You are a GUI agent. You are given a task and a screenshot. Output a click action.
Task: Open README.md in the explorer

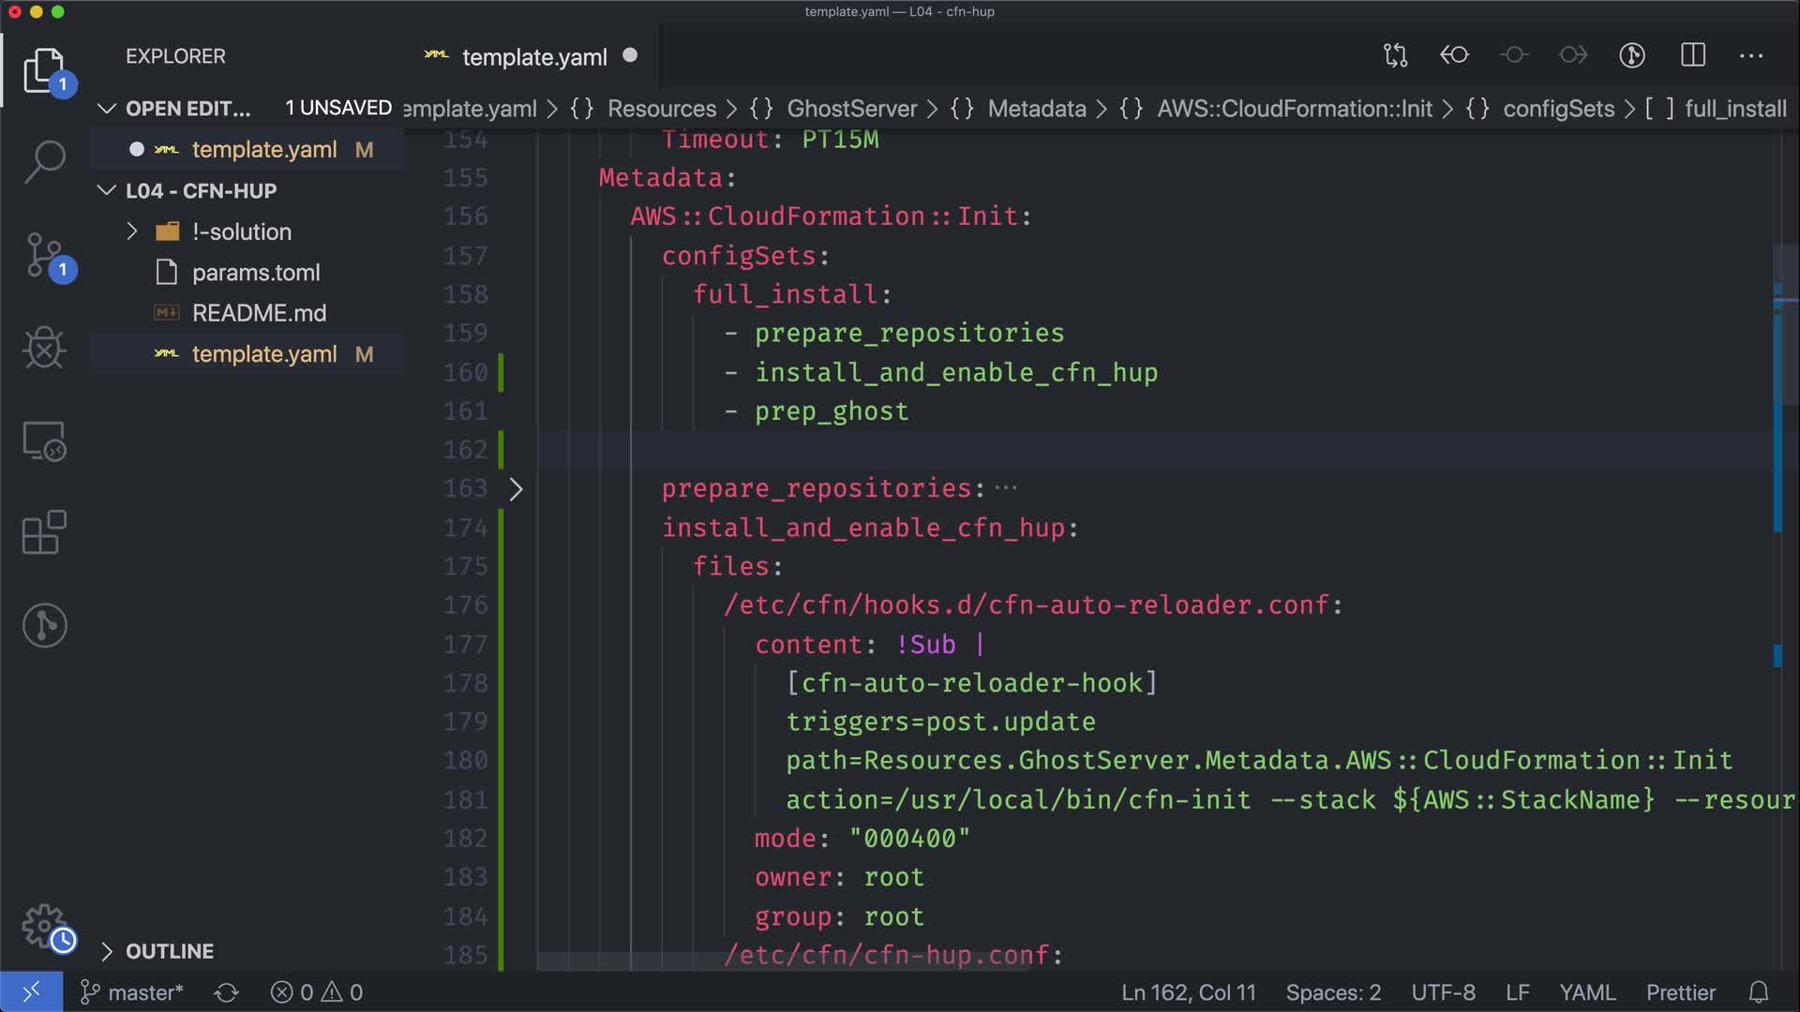click(x=259, y=313)
